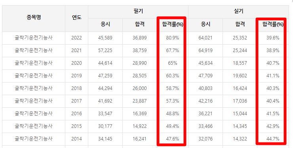Click the 47,709 practical applicants value
This screenshot has height=148, width=293.
tap(205, 76)
